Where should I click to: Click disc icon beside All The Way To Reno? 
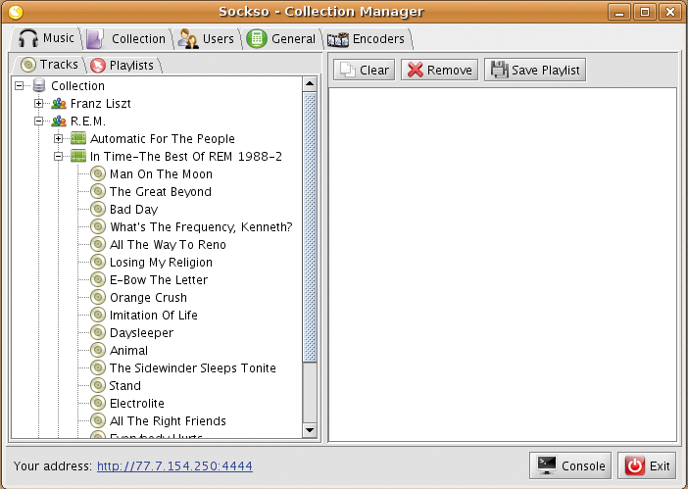coord(98,244)
